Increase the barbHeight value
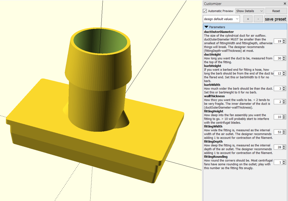The height and width of the screenshot is (201, 288). (x=283, y=72)
